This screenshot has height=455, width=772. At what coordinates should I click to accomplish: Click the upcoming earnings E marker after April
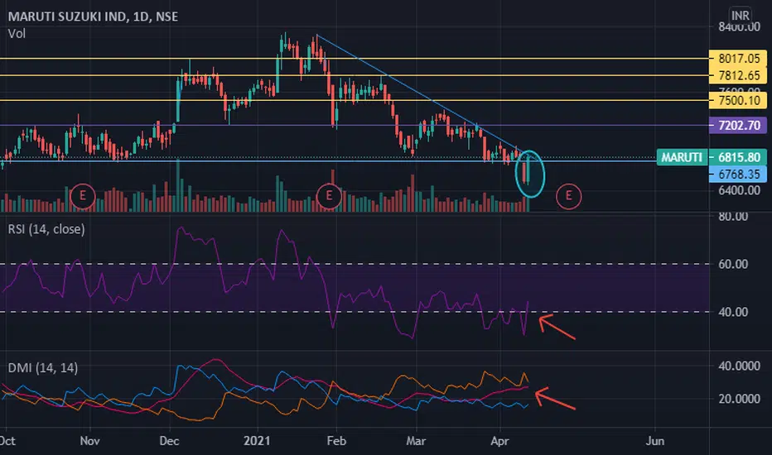click(569, 196)
